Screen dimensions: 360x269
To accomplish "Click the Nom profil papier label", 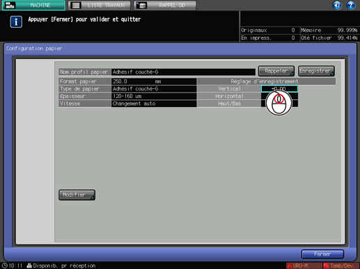I will click(85, 72).
